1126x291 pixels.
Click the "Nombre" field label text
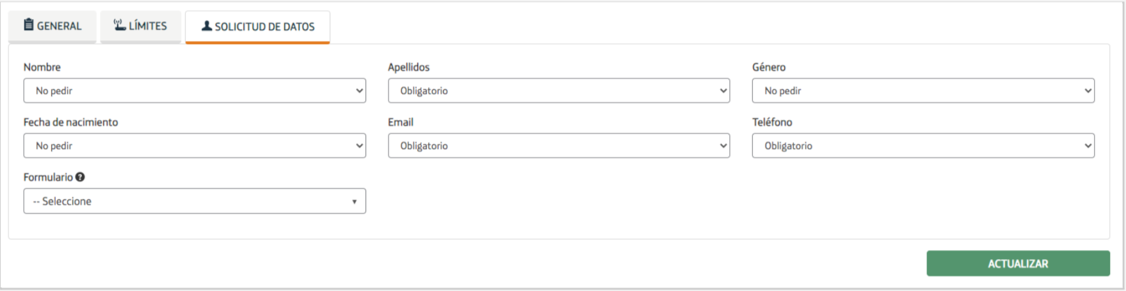(42, 67)
